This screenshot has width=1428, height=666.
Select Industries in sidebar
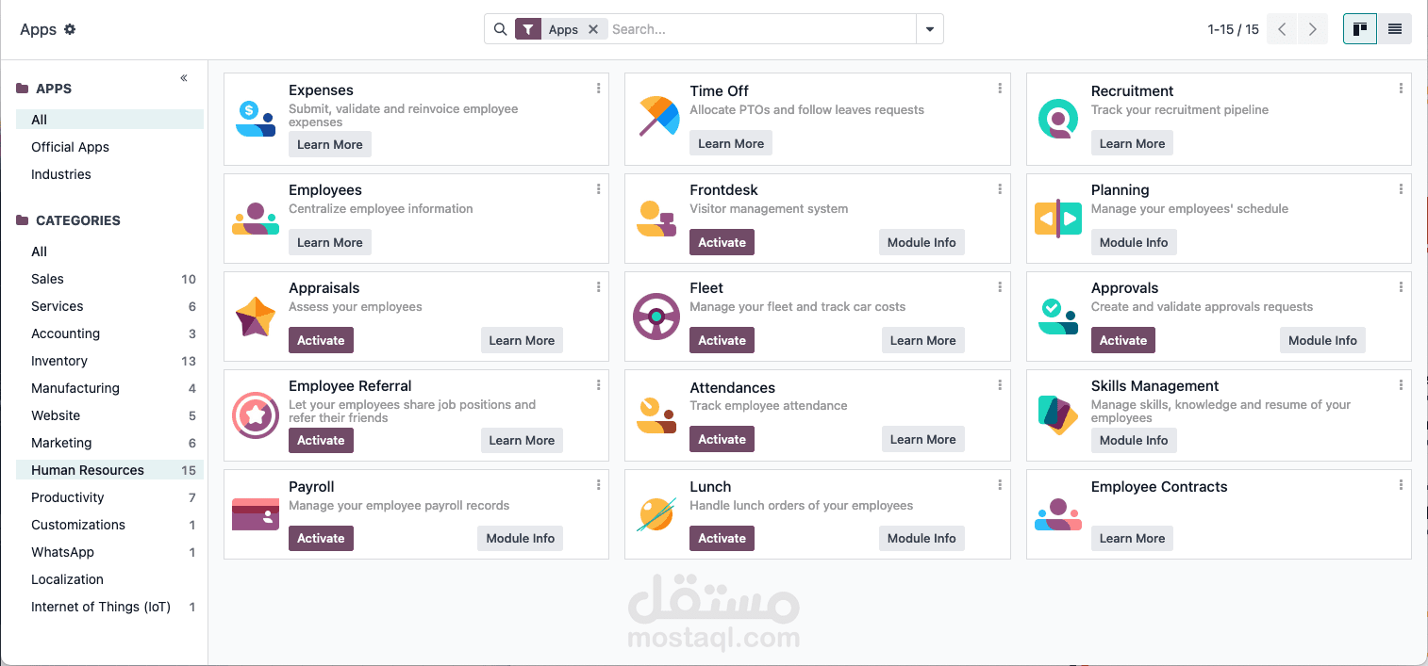(x=109, y=174)
